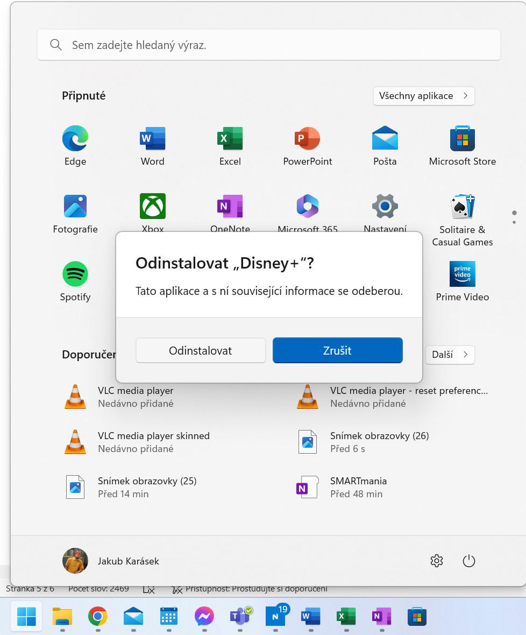Switch to OneNote on the taskbar
This screenshot has width=526, height=635.
(382, 617)
